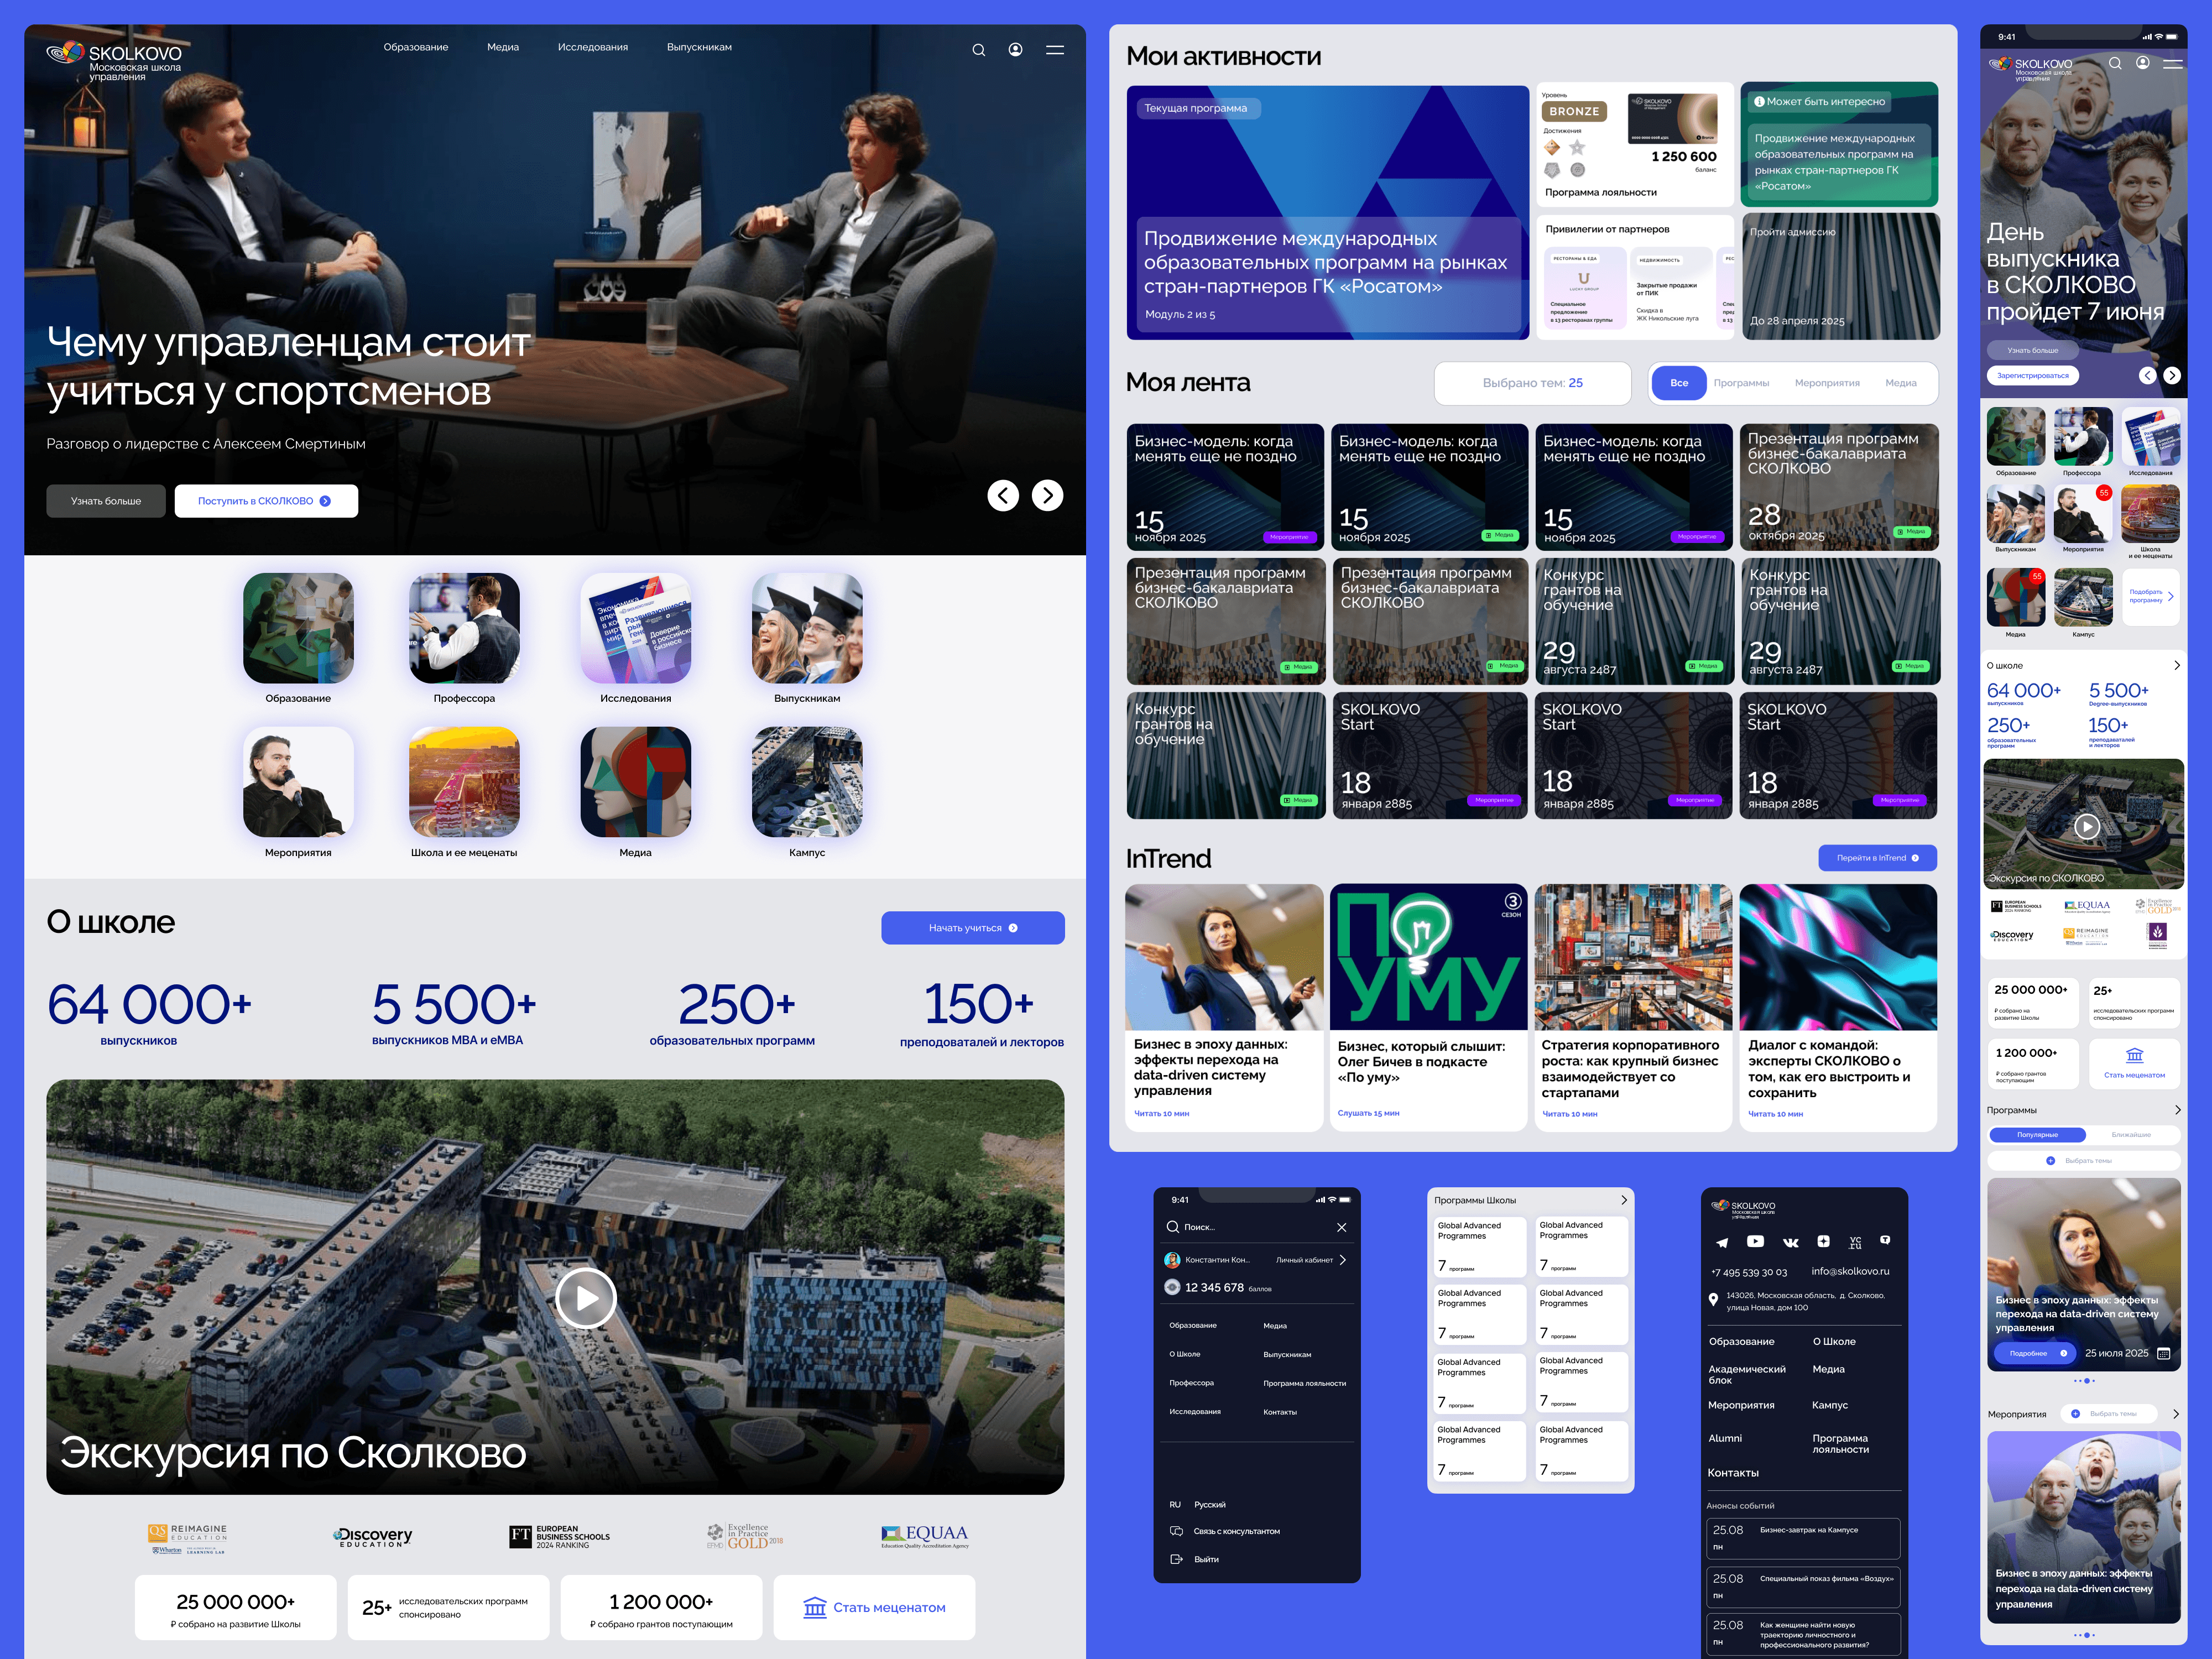Close the mobile menu with the X icon

(x=1341, y=1227)
